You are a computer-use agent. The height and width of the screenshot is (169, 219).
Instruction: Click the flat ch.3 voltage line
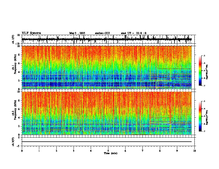[107, 142]
